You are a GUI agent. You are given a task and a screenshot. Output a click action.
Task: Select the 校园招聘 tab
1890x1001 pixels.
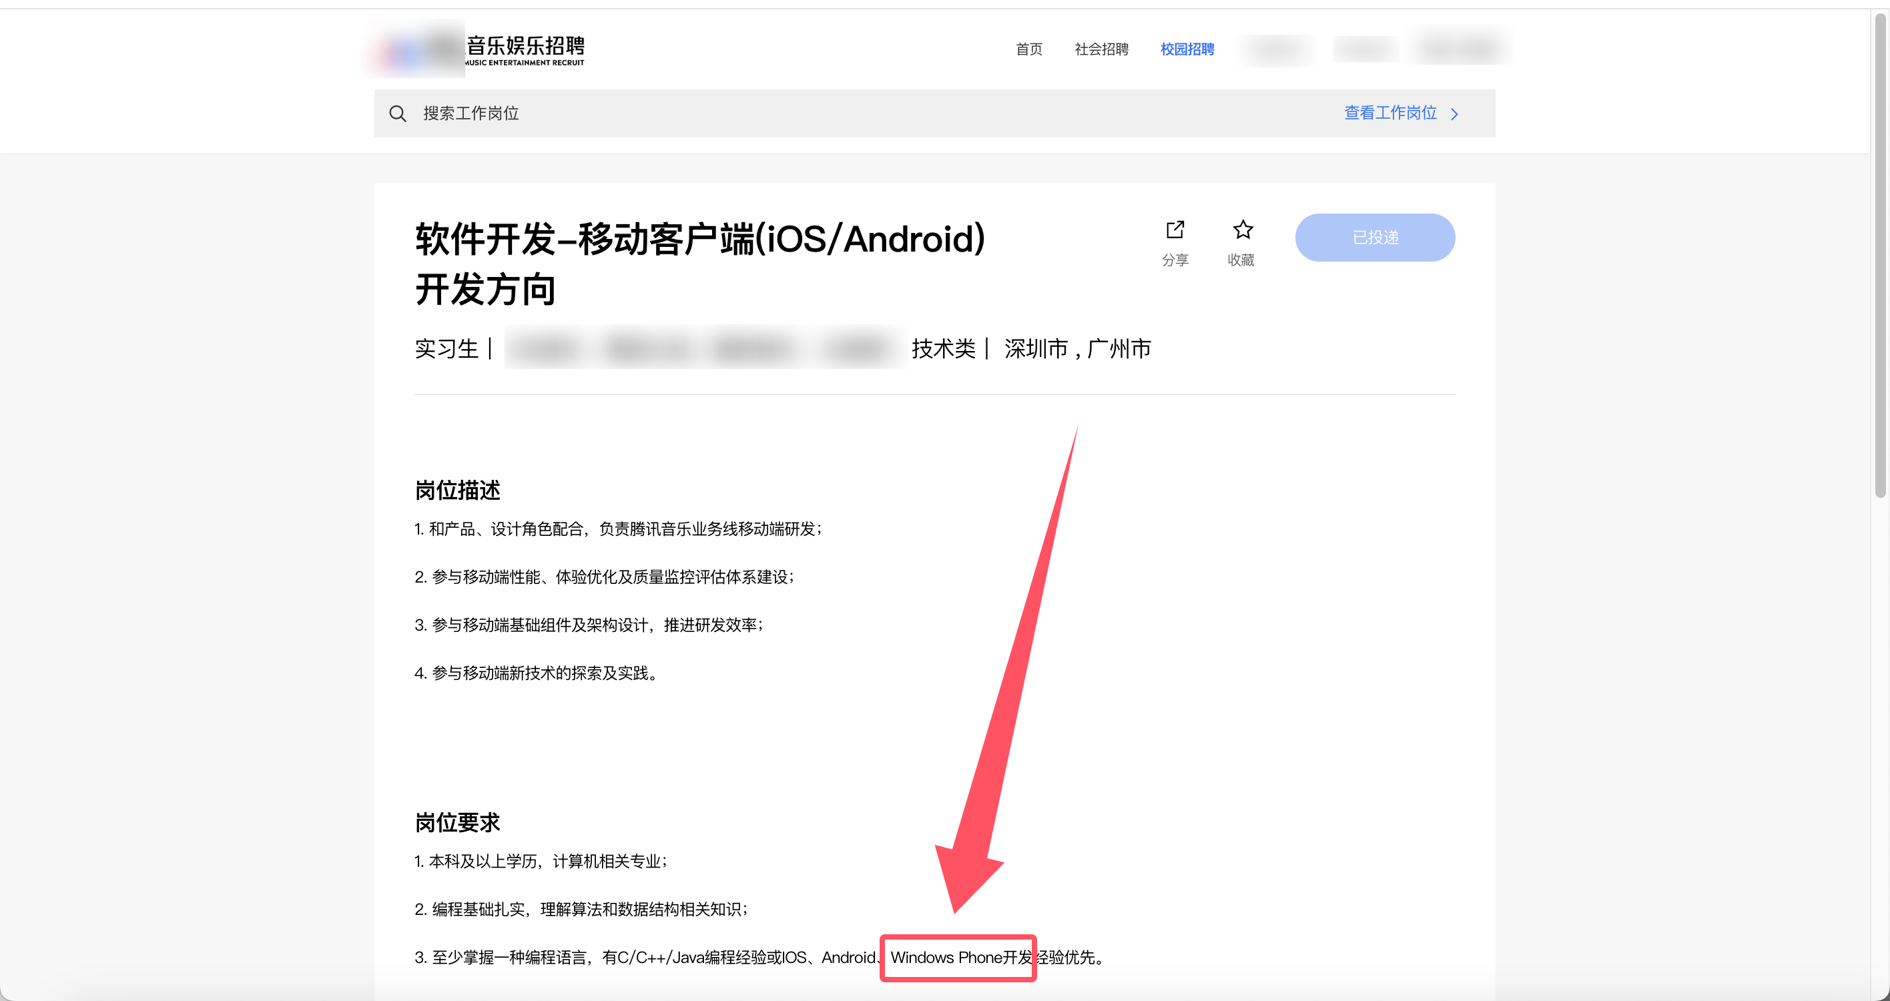pyautogui.click(x=1187, y=49)
